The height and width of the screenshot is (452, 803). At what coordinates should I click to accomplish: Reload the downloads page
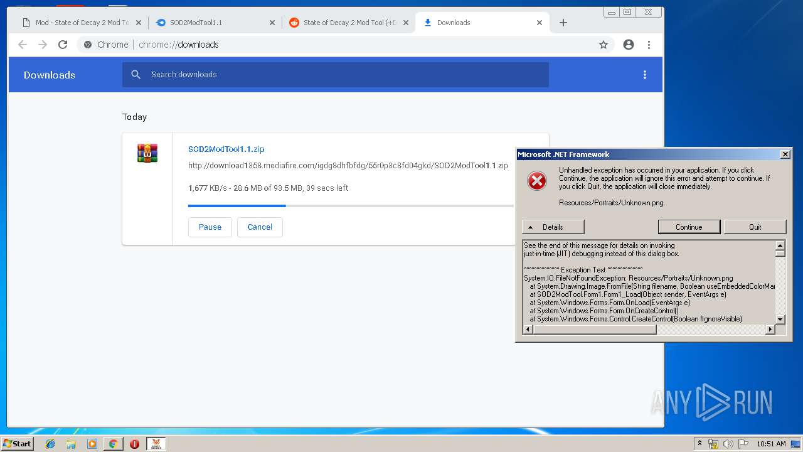click(x=63, y=45)
